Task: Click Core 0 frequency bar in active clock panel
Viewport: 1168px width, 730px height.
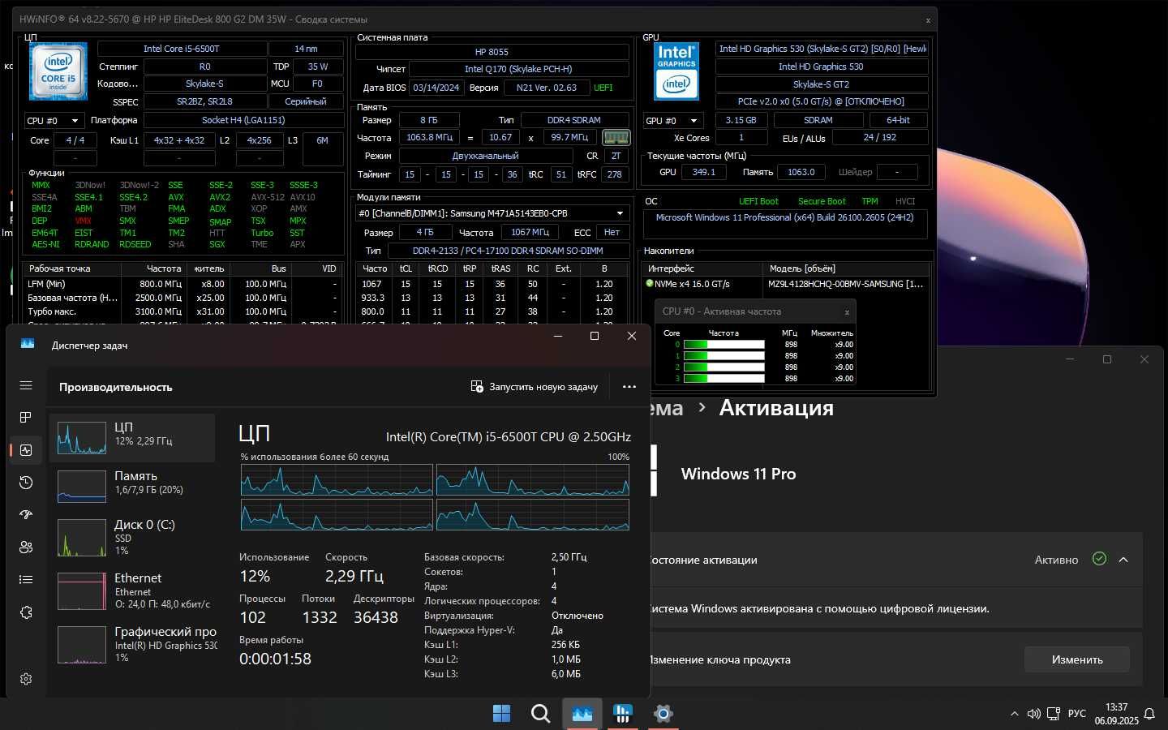Action: pos(724,345)
